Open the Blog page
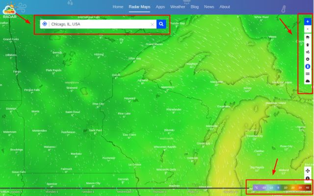 click(x=195, y=7)
